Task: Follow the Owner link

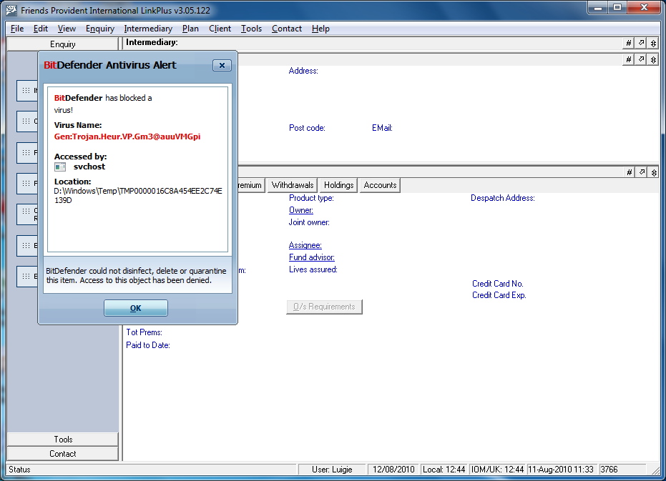Action: coord(300,210)
